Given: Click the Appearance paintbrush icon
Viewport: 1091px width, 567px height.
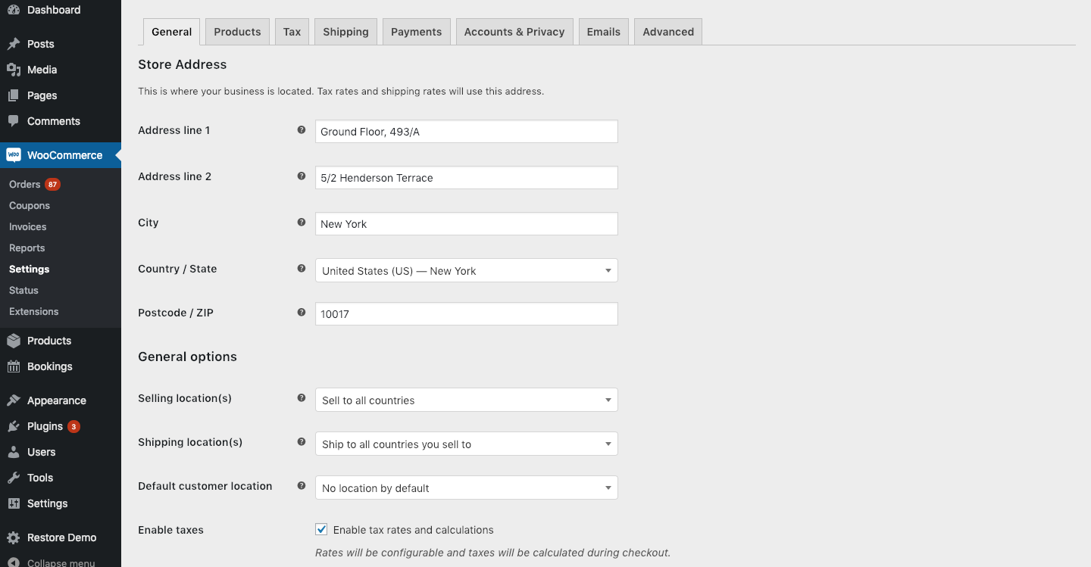Looking at the screenshot, I should [14, 400].
